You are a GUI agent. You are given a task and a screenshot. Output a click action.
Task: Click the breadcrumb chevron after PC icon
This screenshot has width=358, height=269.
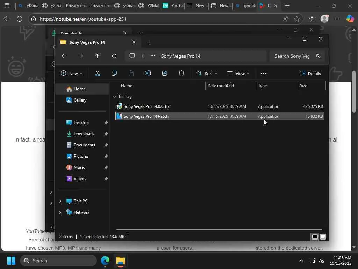143,56
